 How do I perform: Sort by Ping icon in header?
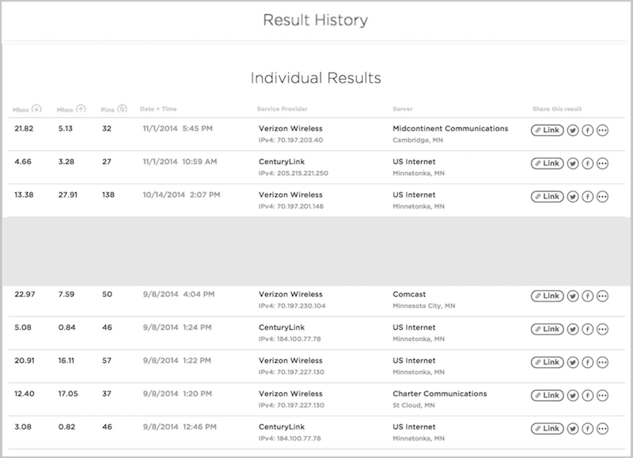(x=123, y=108)
